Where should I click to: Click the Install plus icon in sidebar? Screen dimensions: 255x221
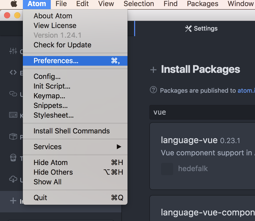[x=13, y=201]
